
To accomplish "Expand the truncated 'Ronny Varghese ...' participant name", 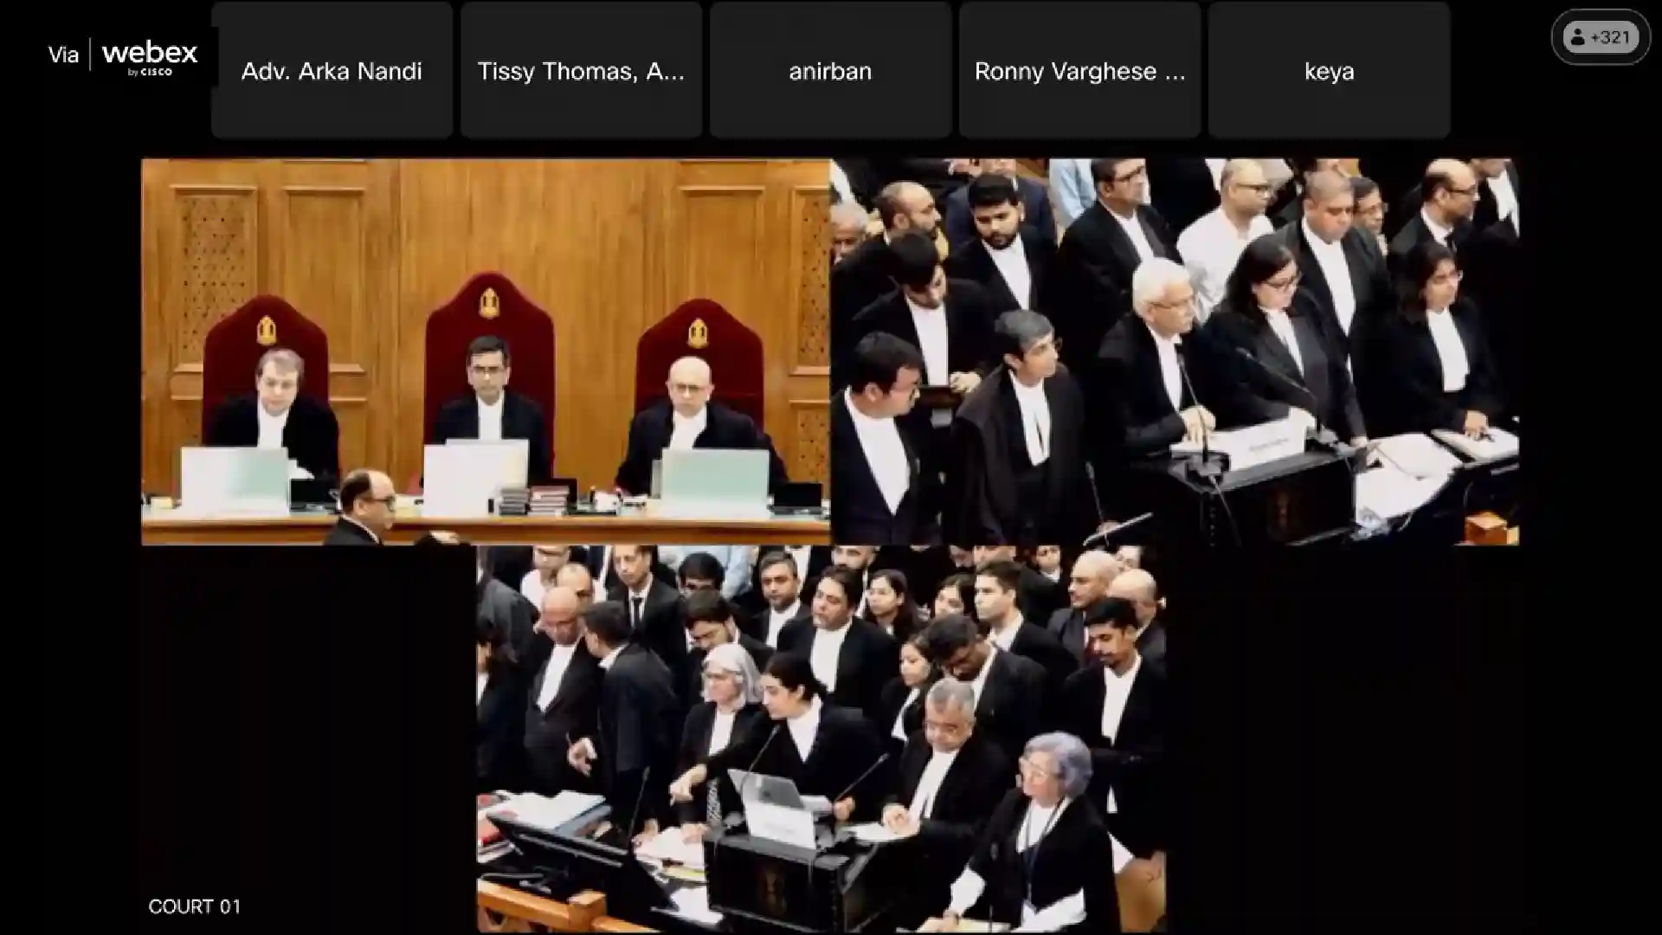I will tap(1080, 71).
